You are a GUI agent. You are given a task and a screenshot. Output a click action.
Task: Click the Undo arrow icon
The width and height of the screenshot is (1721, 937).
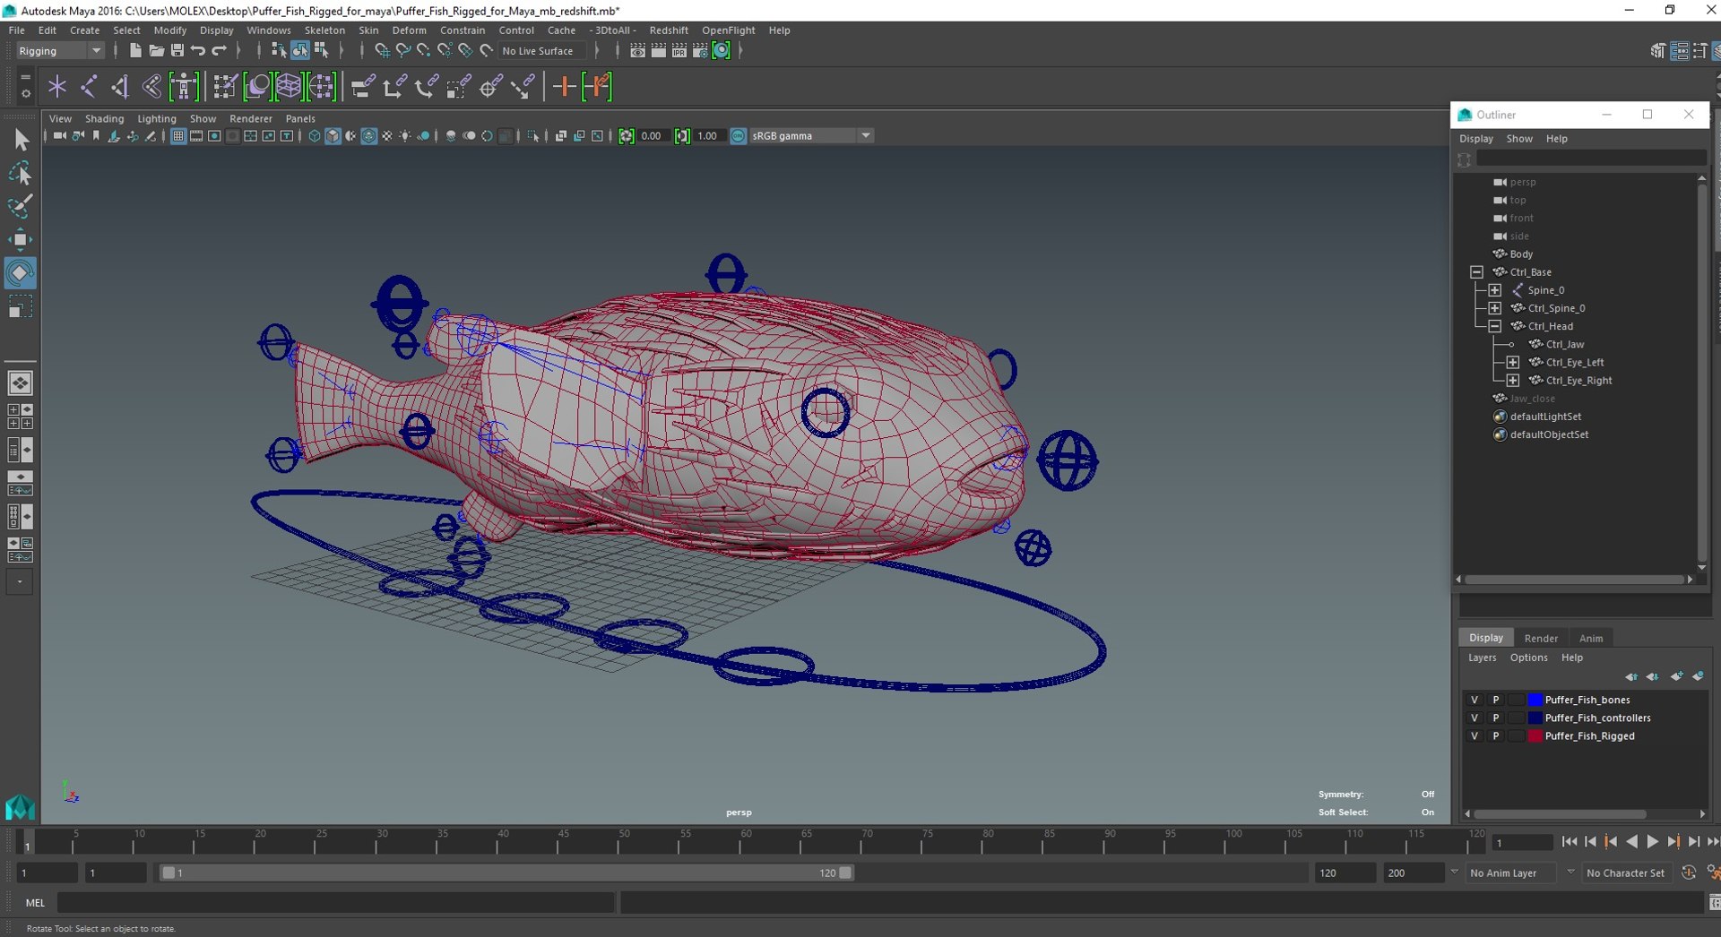(x=198, y=51)
